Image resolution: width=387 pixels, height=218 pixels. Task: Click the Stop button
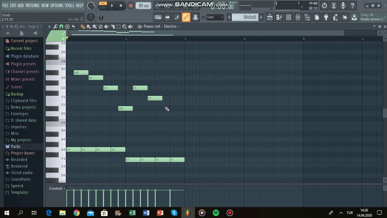click(121, 5)
